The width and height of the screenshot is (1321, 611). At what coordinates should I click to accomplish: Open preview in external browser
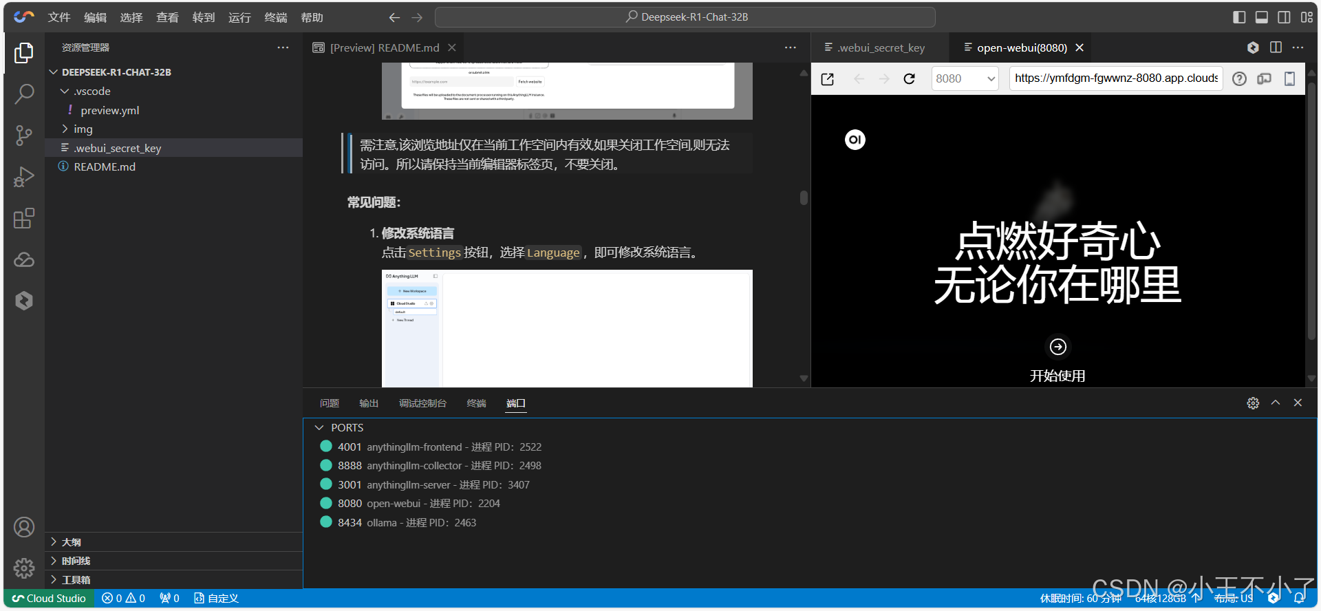coord(828,79)
